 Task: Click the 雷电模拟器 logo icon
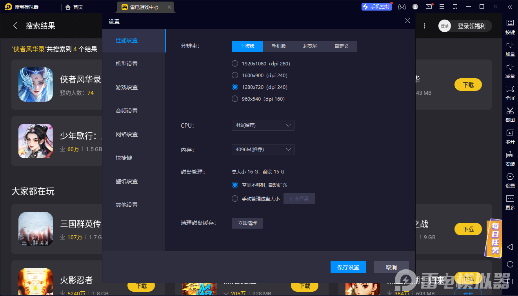pos(8,7)
